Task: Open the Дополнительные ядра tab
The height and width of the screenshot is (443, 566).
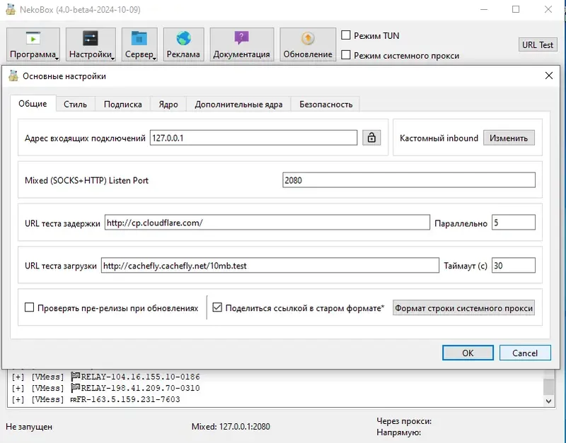Action: click(238, 104)
